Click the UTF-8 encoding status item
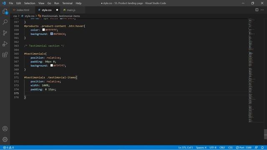This screenshot has width=267, height=150. [213, 147]
